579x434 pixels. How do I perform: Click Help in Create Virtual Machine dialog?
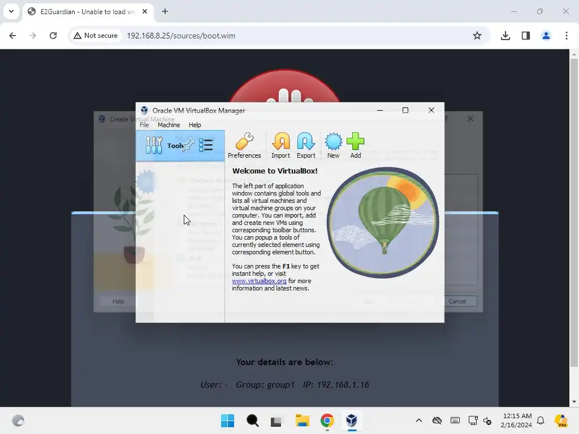(x=118, y=301)
